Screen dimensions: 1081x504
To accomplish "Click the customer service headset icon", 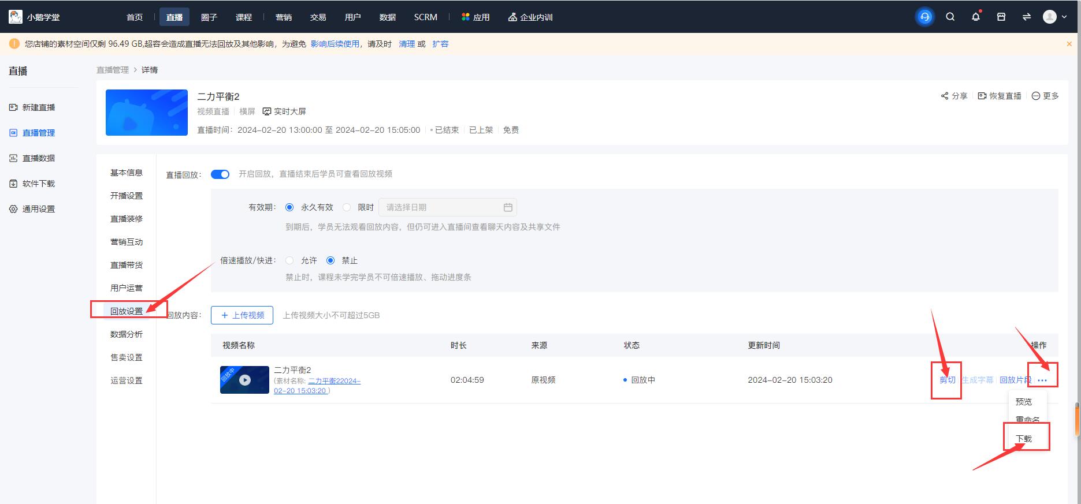I will coord(924,17).
